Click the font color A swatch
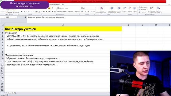Screen dimensions: 171x96 pyautogui.click(x=40, y=11)
